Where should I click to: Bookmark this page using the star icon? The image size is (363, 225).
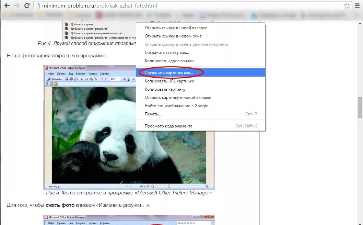[x=347, y=5]
